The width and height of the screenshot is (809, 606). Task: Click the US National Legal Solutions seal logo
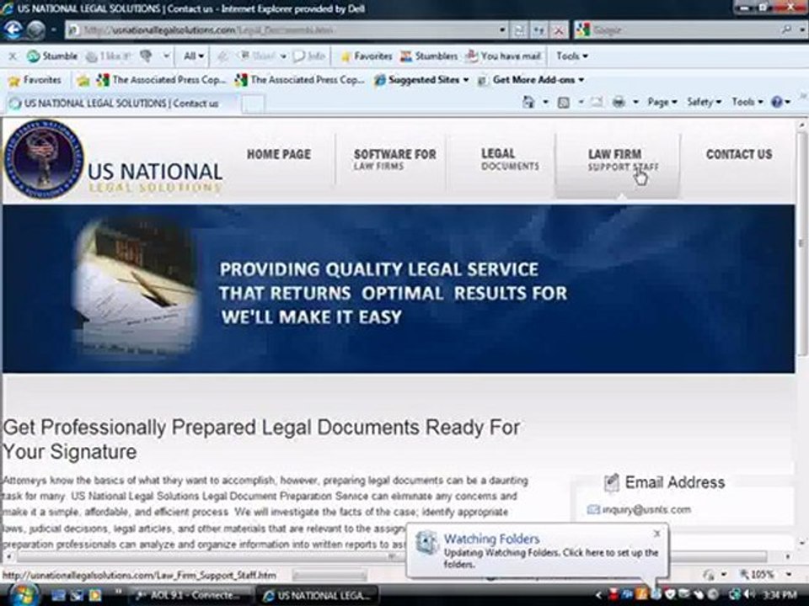[x=44, y=159]
